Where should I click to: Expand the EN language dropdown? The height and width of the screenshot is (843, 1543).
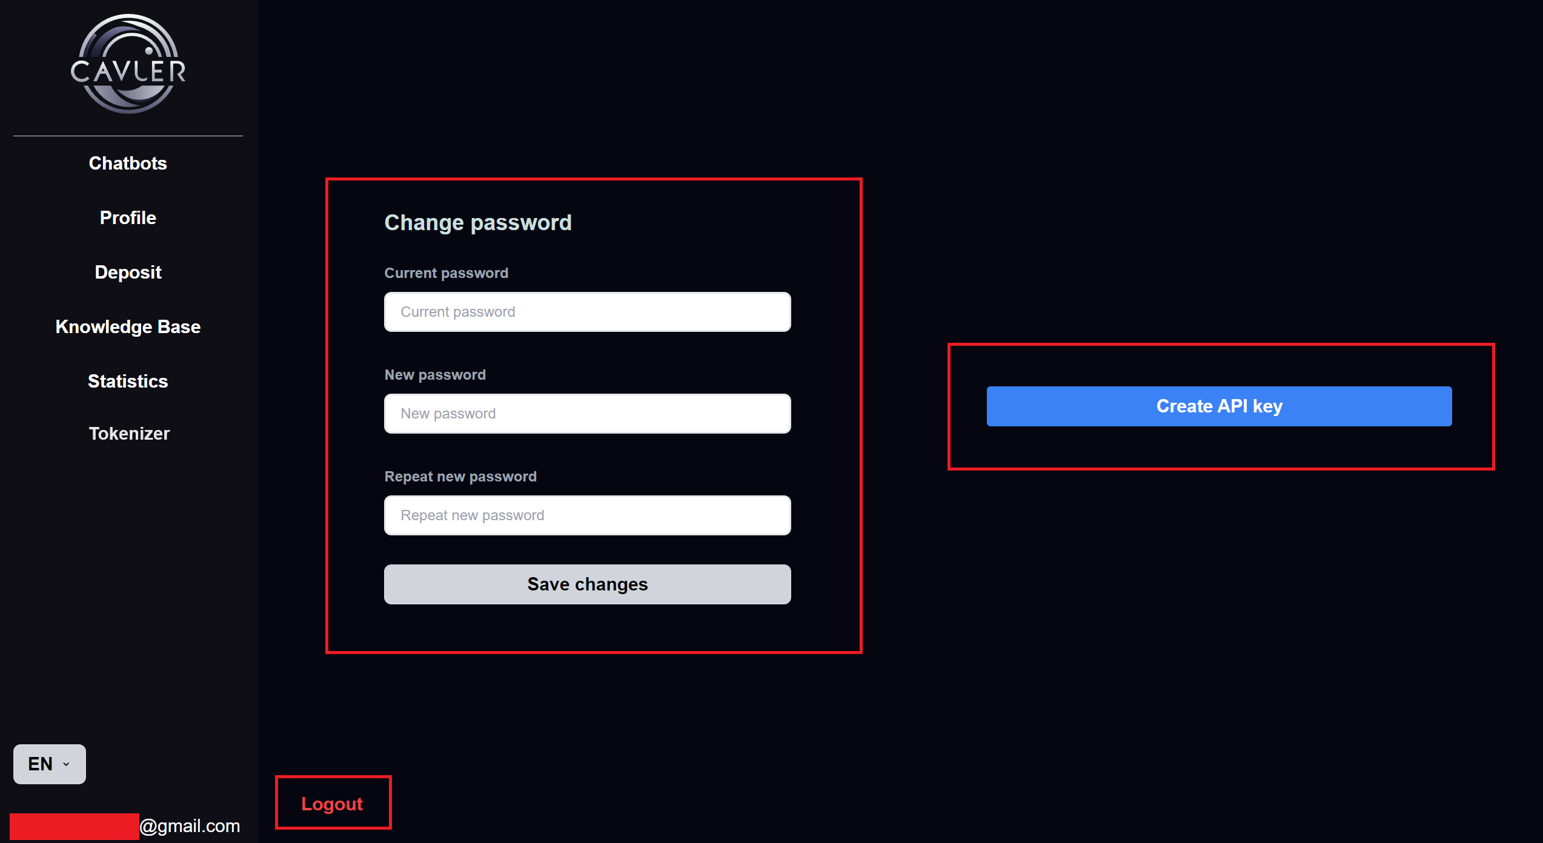click(x=50, y=764)
